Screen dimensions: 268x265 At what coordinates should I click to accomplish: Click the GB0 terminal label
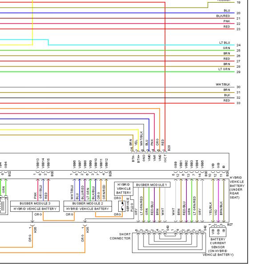(x=176, y=165)
